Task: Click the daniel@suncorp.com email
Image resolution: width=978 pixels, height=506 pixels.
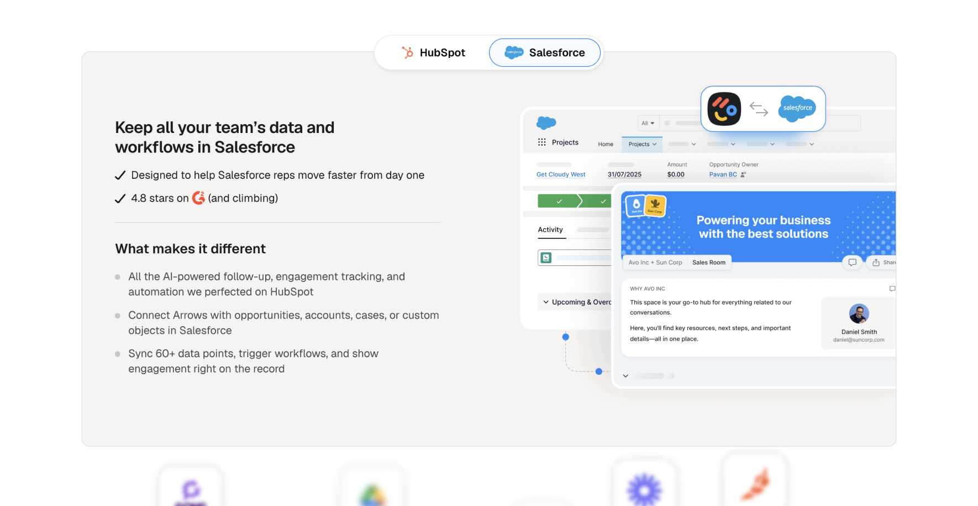Action: (859, 340)
